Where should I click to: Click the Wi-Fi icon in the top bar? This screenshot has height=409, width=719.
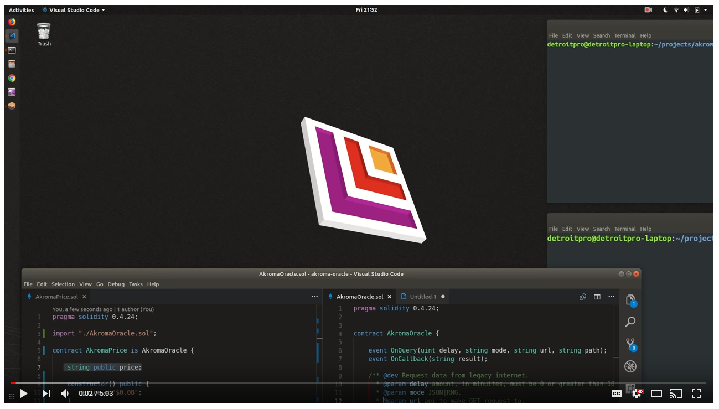(676, 10)
